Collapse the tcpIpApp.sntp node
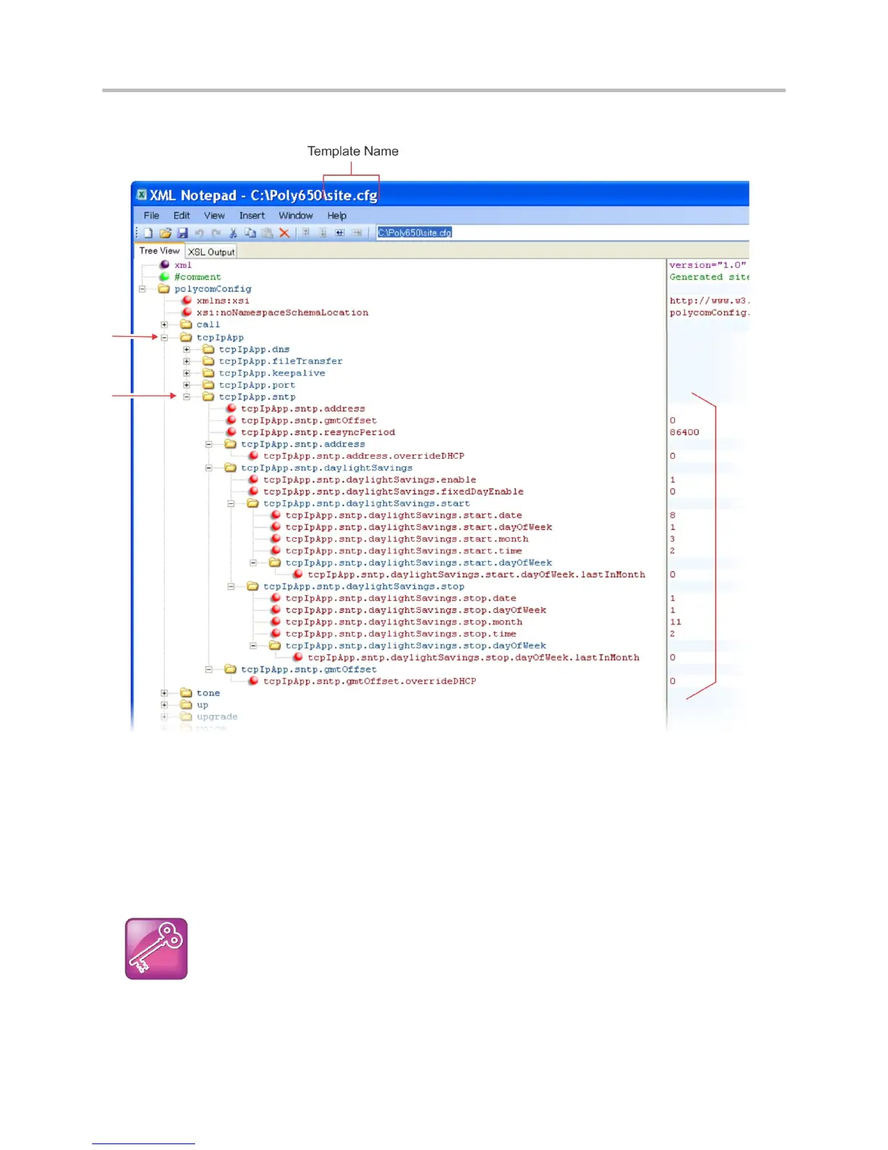The height and width of the screenshot is (1150, 888). click(187, 397)
